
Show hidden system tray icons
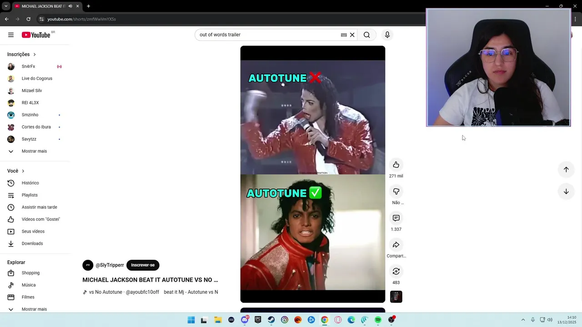tap(523, 320)
